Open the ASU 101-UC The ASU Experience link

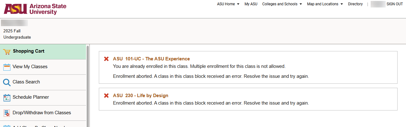click(x=151, y=59)
